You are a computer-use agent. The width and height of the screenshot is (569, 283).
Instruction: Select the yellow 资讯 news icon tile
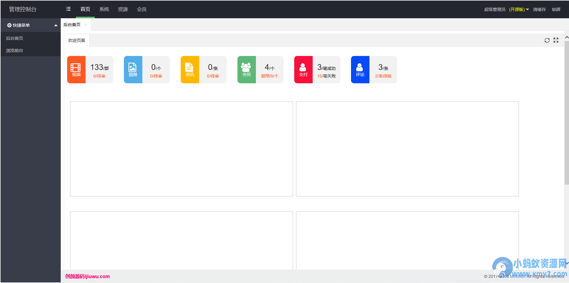[190, 70]
